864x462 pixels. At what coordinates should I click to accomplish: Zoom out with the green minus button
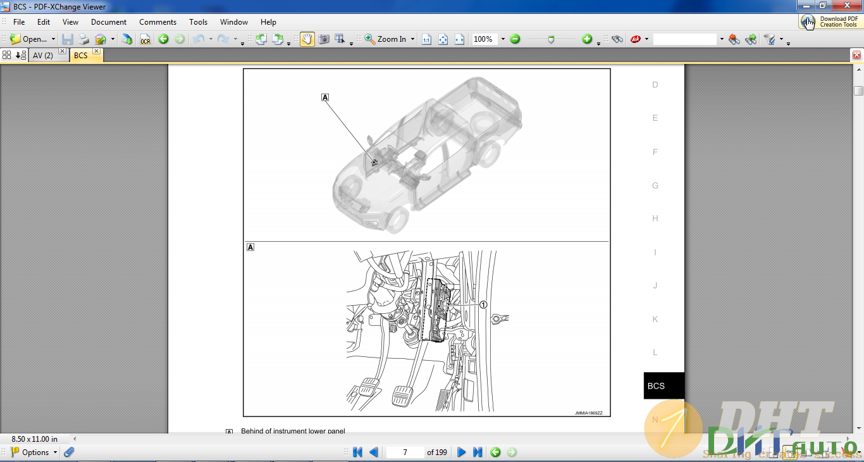(515, 39)
